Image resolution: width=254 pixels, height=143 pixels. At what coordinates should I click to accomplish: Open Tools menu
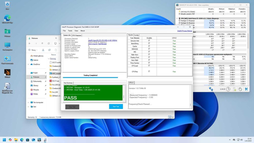point(70,31)
